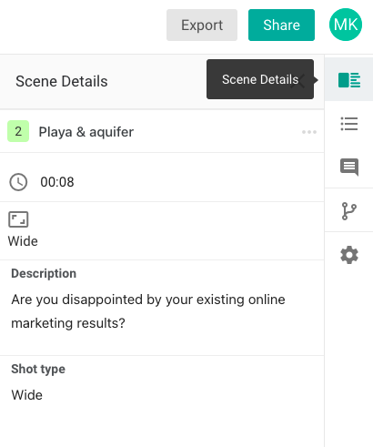The image size is (373, 447).
Task: Click the Export button
Action: click(202, 25)
